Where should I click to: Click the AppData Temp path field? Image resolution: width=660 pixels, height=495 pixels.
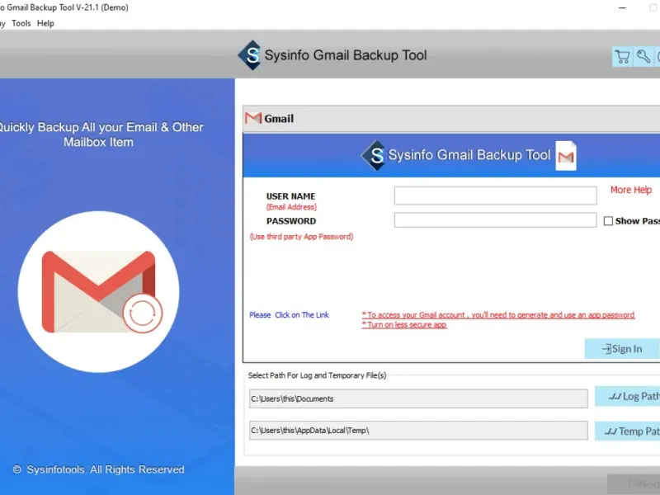pos(418,431)
